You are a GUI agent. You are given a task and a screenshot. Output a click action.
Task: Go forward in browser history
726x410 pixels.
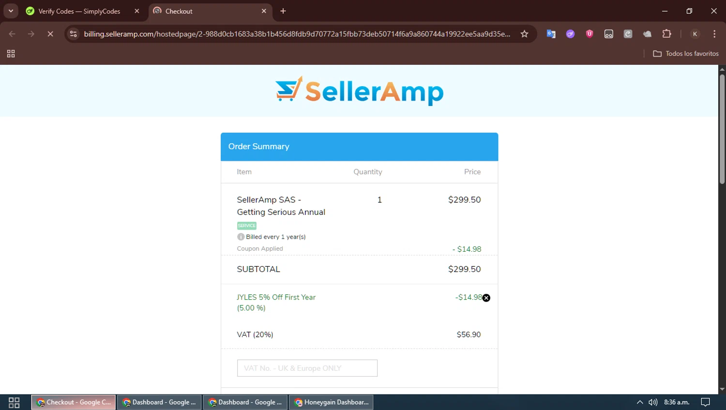[31, 34]
